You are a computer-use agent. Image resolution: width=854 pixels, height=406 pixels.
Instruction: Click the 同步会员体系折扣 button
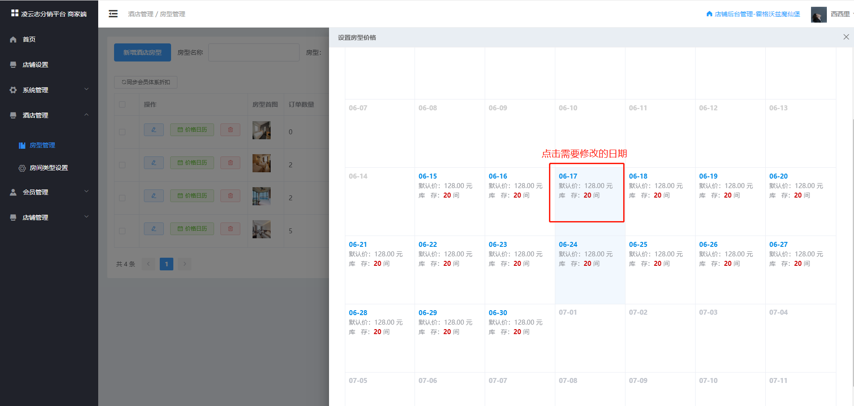146,82
